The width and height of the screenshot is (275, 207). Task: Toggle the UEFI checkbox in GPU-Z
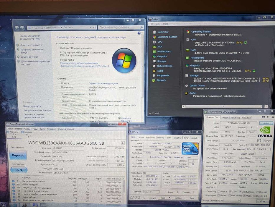(264, 141)
